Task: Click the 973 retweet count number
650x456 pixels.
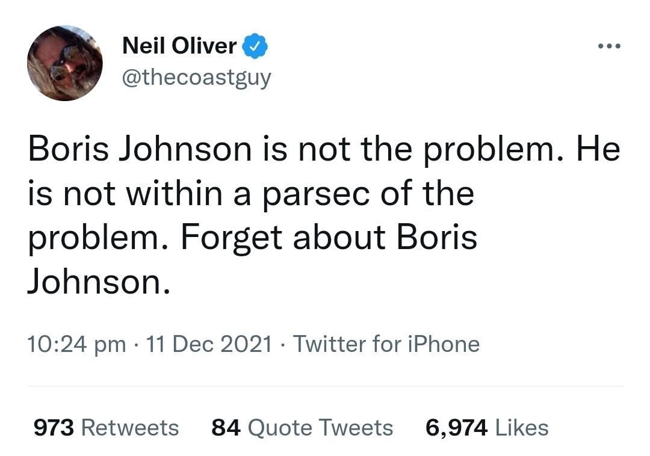Action: pos(54,428)
